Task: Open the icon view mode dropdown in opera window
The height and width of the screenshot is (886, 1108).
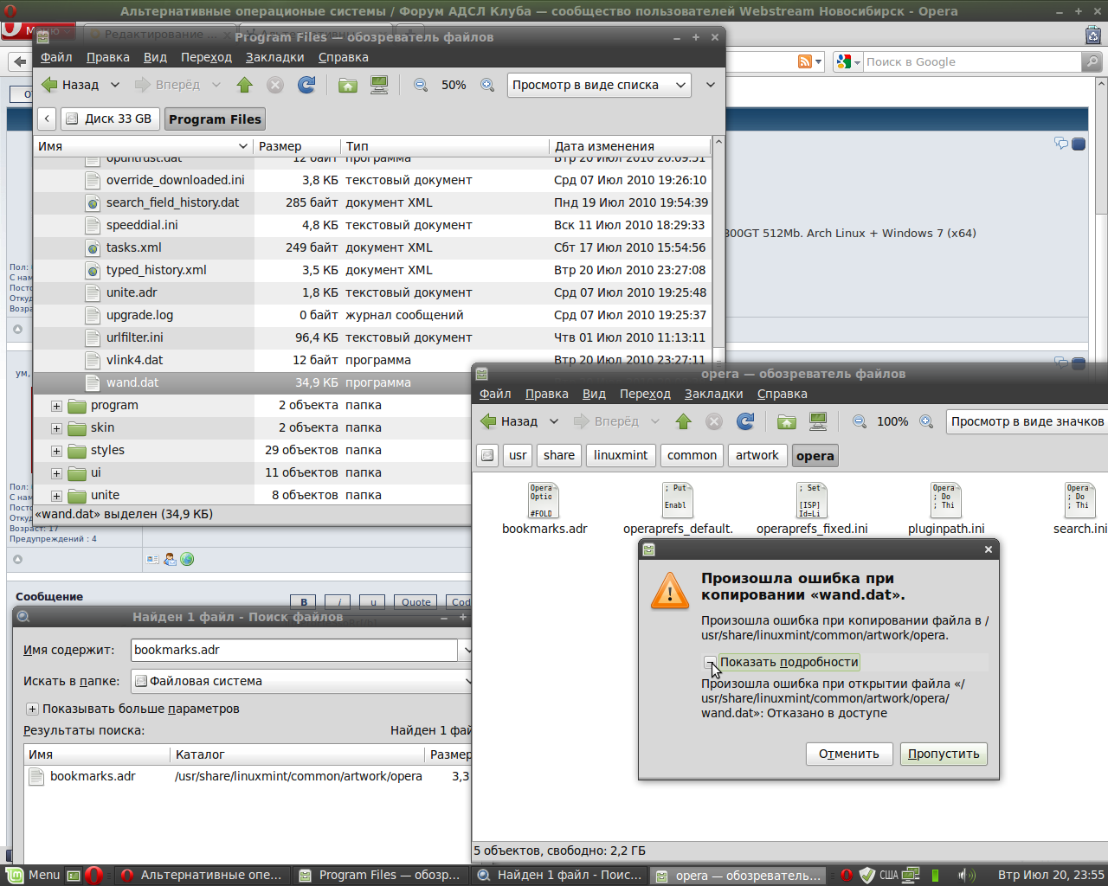Action: 1027,421
